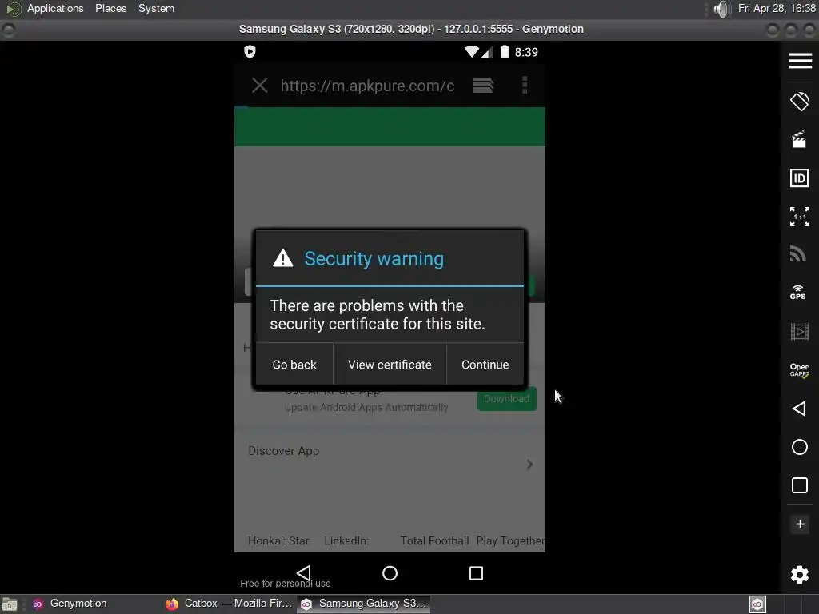This screenshot has height=614, width=819.
Task: Click the apkpure URL address field
Action: (367, 86)
